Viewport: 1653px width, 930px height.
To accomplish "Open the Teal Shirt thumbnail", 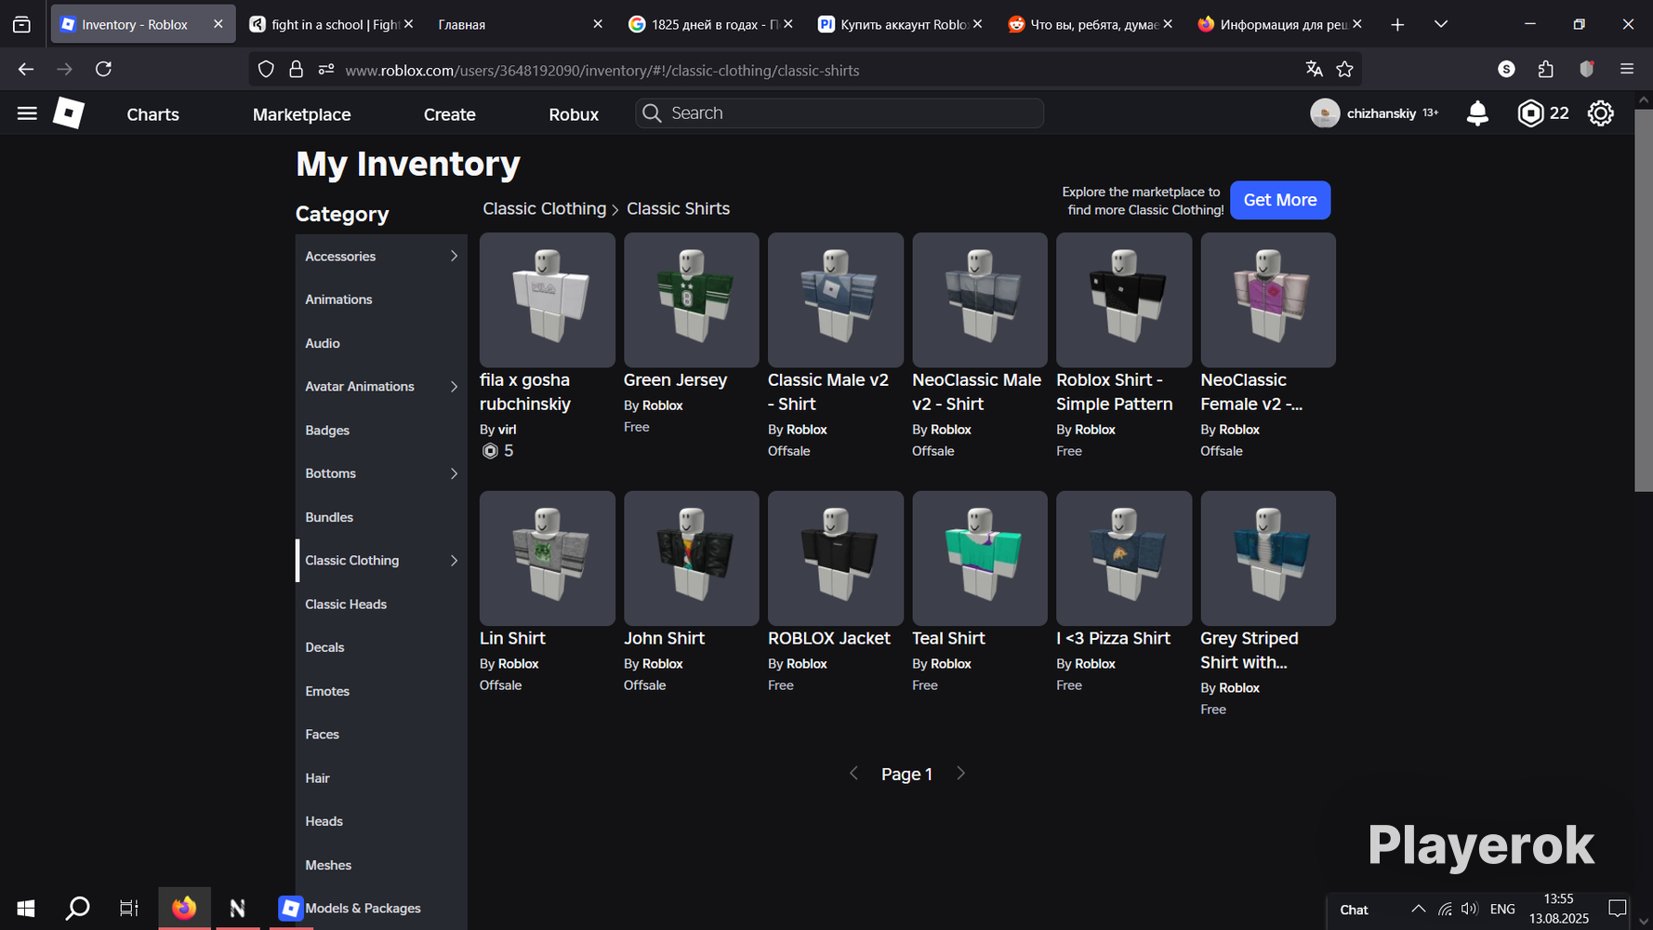I will (980, 558).
